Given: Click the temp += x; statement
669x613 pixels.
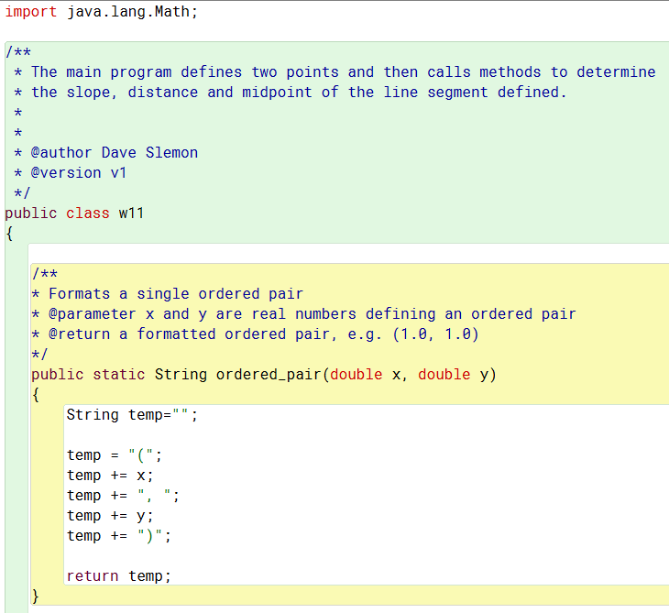Looking at the screenshot, I should pyautogui.click(x=110, y=476).
